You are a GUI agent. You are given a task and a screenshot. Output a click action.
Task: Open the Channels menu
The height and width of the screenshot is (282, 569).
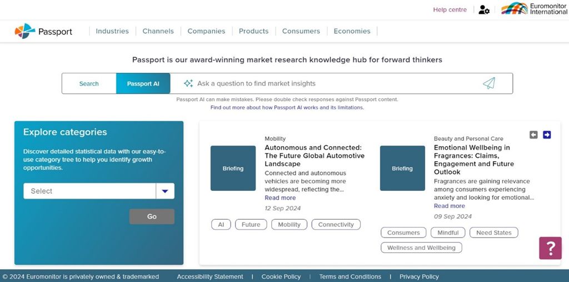point(158,31)
